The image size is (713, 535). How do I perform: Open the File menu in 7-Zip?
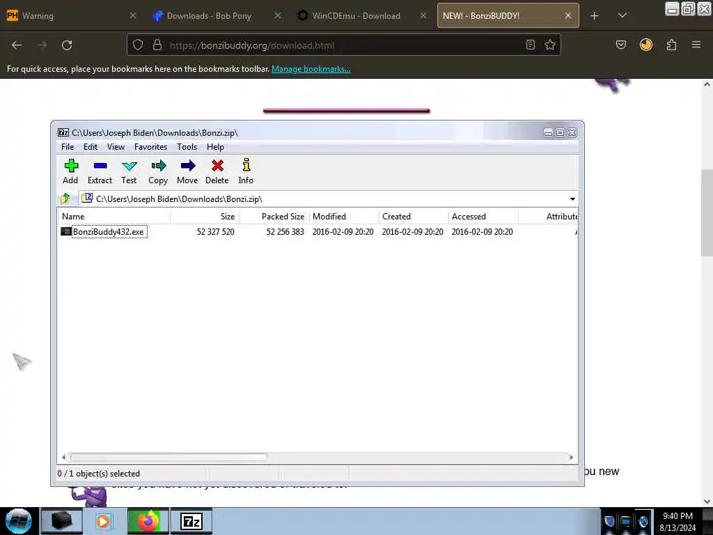(68, 147)
